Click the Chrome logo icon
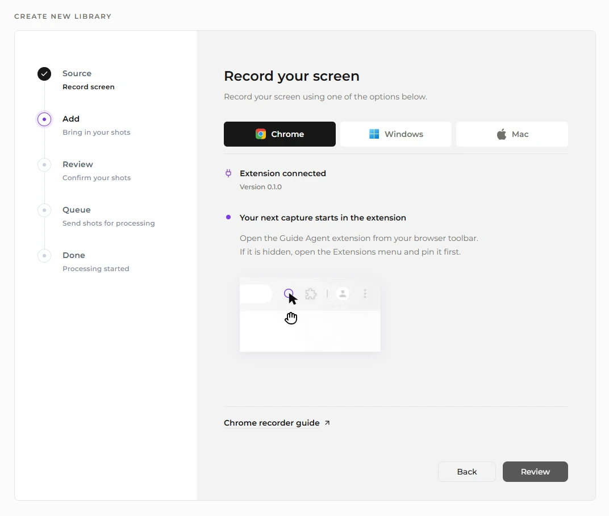The width and height of the screenshot is (609, 516). [x=261, y=134]
